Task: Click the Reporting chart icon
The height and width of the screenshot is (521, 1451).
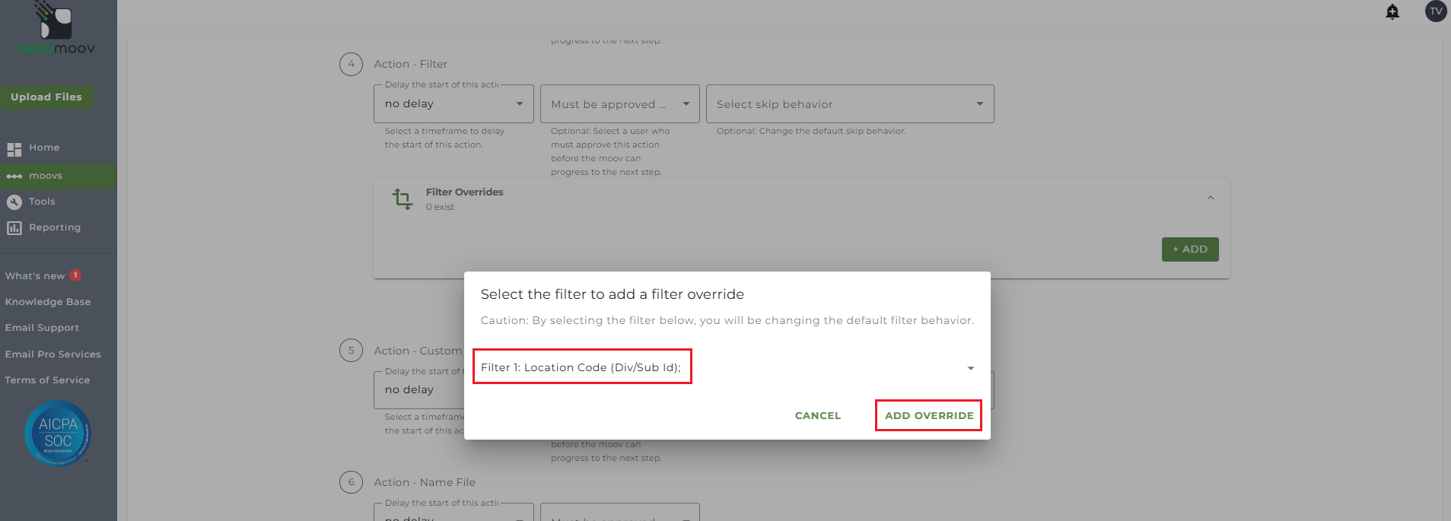Action: click(x=14, y=228)
